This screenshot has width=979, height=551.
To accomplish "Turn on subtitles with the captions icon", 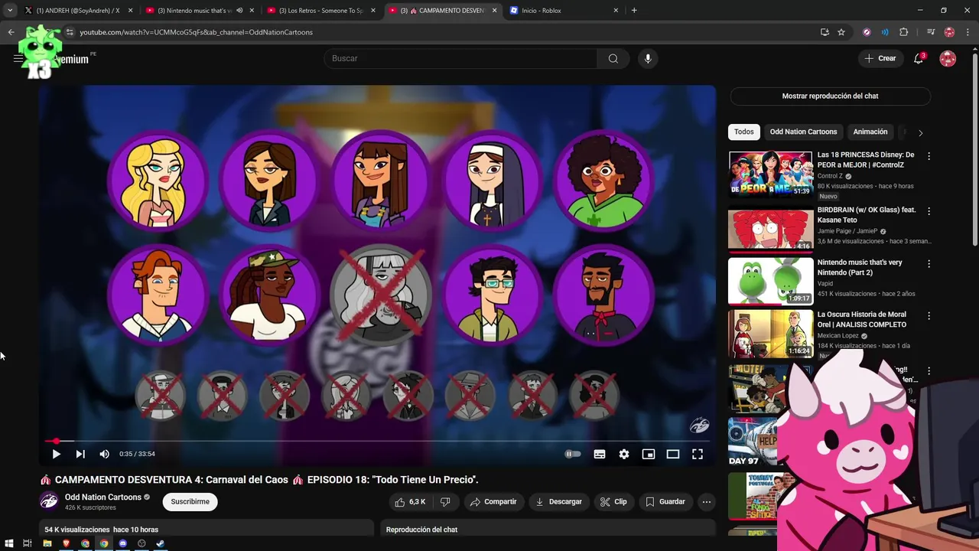I will coord(600,454).
